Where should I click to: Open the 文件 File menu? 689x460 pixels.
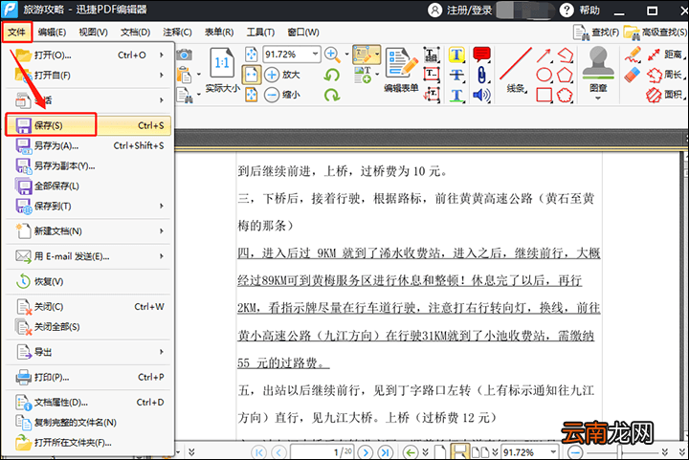click(16, 33)
